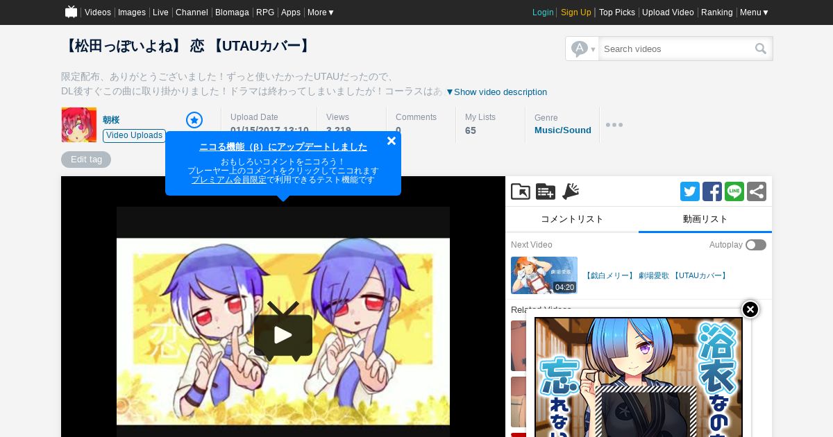This screenshot has width=833, height=437.
Task: Share via LINE icon
Action: click(x=734, y=191)
